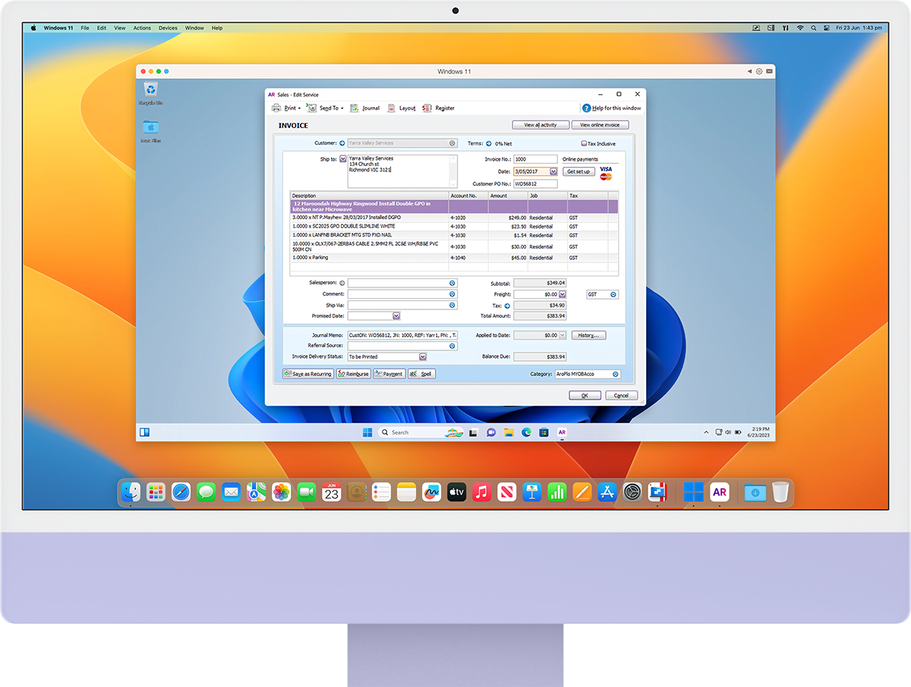The image size is (911, 687).
Task: Open the Category dropdown
Action: click(616, 374)
